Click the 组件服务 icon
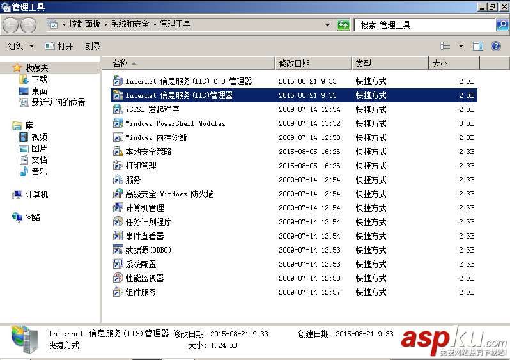 tap(118, 292)
